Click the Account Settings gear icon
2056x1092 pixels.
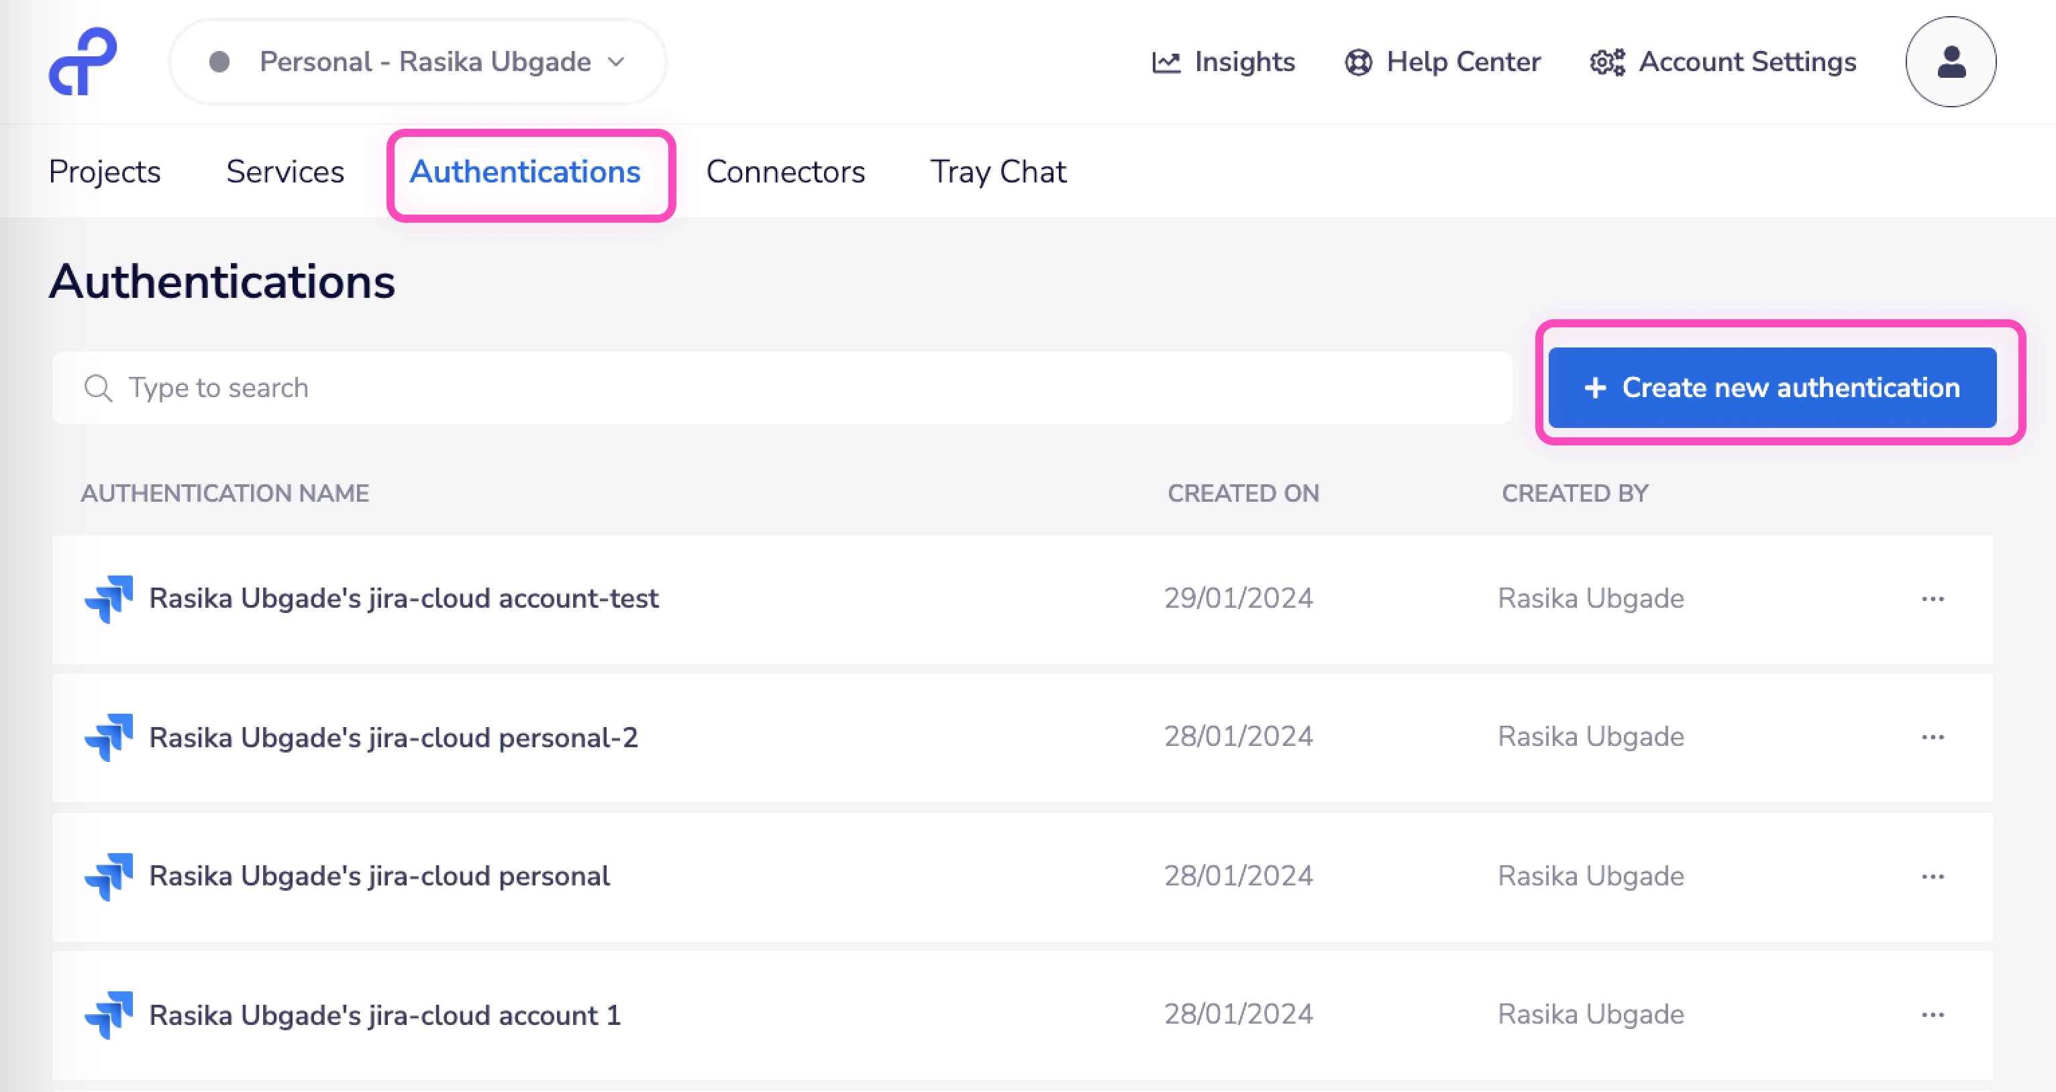1606,62
